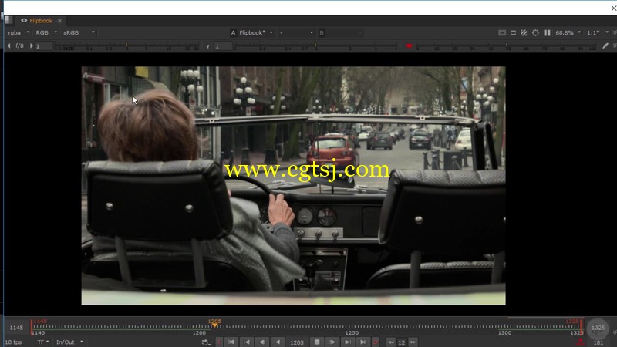Close the window with the X

pyautogui.click(x=613, y=8)
